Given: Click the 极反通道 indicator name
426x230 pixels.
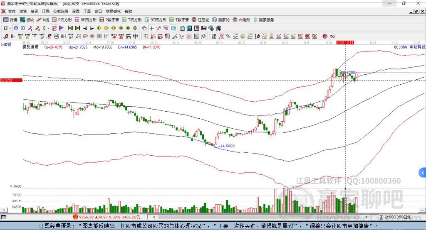Looking at the screenshot, I should point(30,47).
